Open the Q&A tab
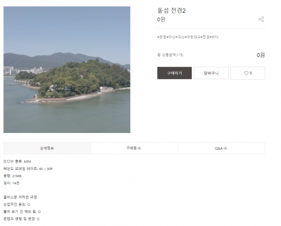 point(221,148)
